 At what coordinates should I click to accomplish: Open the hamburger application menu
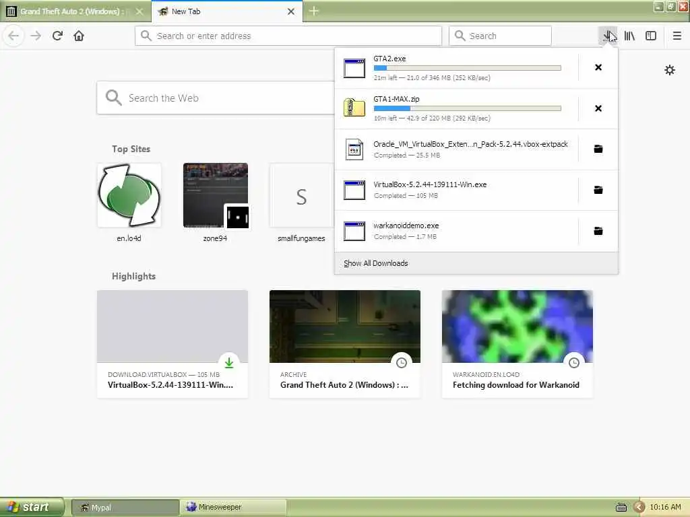tap(677, 36)
